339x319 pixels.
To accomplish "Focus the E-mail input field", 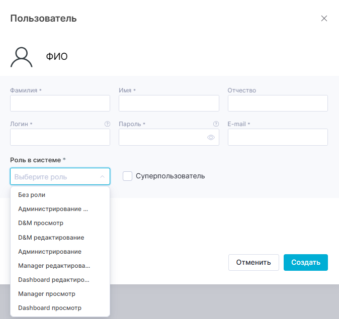I will [x=278, y=137].
